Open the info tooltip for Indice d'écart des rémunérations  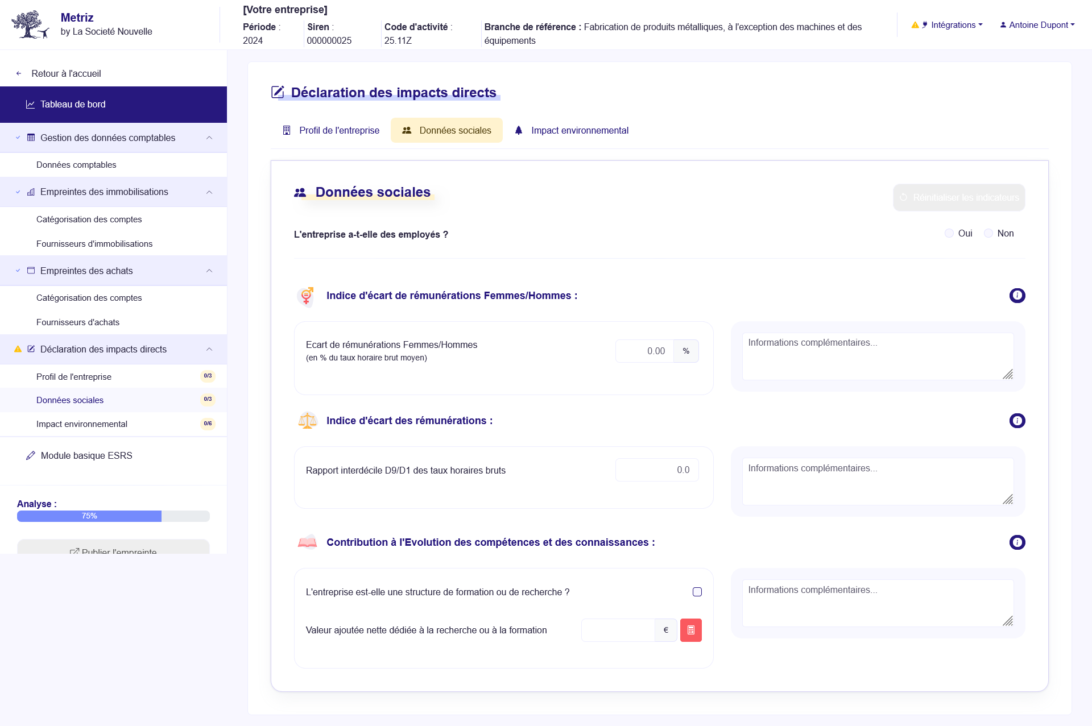tap(1017, 421)
